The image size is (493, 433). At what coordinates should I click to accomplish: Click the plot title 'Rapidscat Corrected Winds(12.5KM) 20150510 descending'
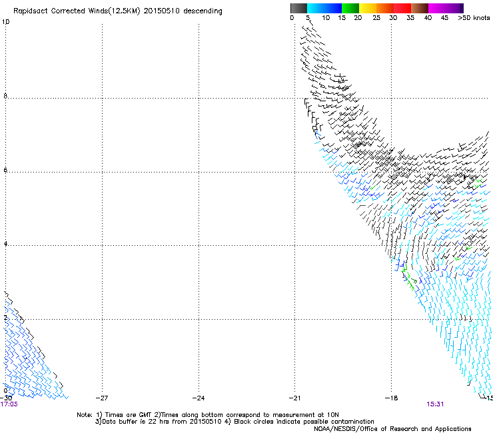pyautogui.click(x=118, y=11)
